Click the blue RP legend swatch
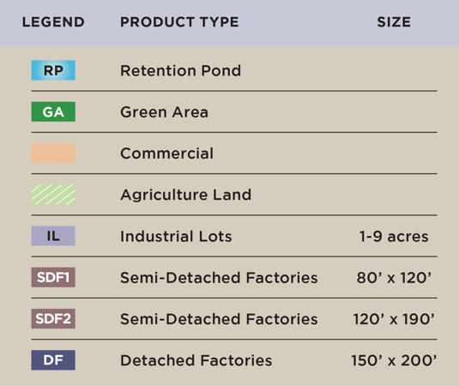 click(x=53, y=70)
